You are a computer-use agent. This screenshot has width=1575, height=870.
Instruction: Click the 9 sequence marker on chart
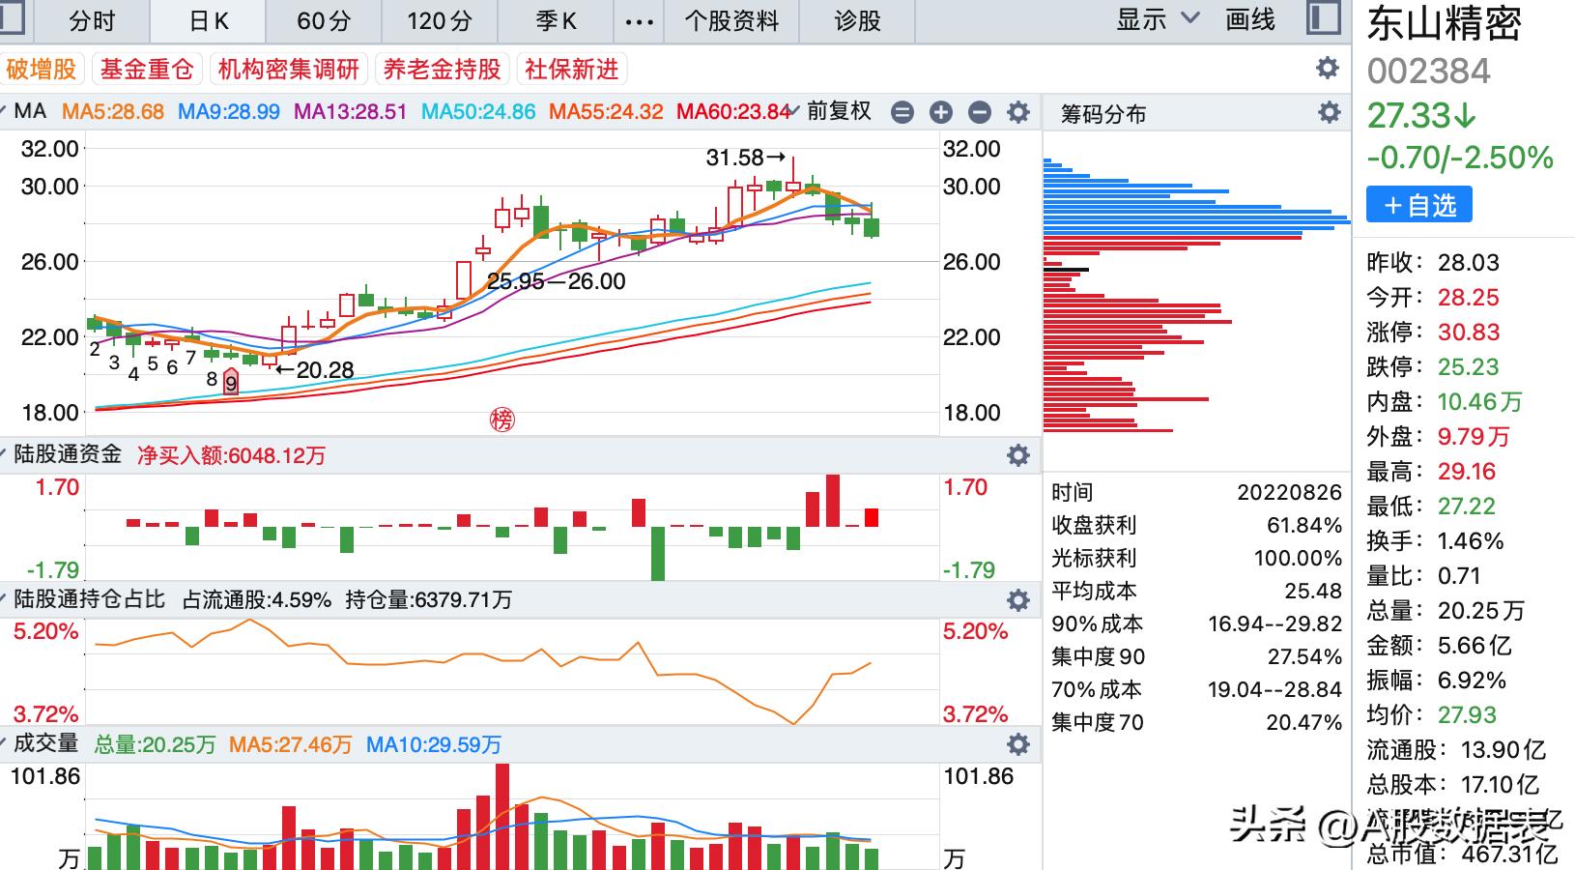click(231, 382)
